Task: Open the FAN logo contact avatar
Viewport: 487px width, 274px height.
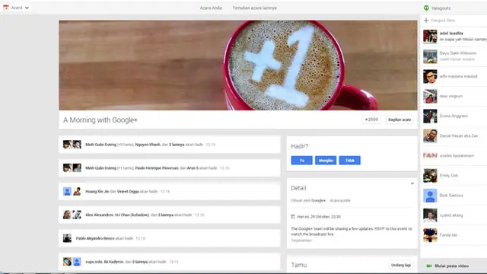Action: pos(430,155)
